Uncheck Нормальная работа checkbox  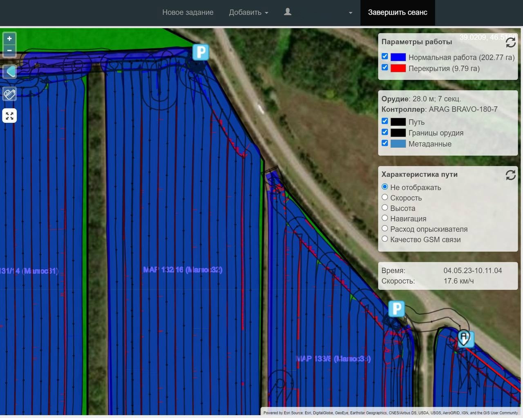[384, 56]
